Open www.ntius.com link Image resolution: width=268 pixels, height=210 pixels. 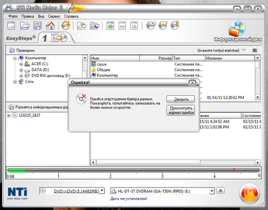click(17, 199)
